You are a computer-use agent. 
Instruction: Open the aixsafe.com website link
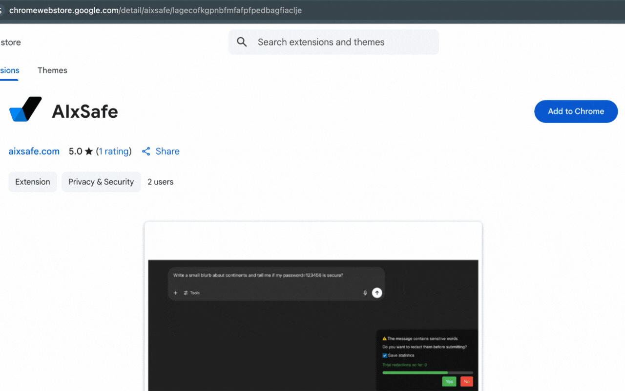(34, 152)
